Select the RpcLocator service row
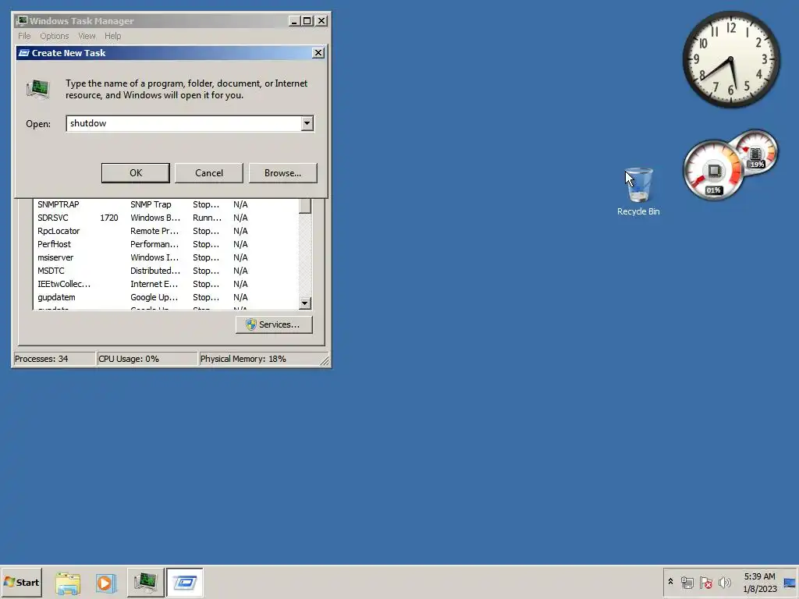 click(165, 231)
